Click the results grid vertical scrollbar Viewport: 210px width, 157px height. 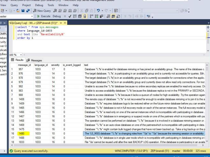click(207, 102)
